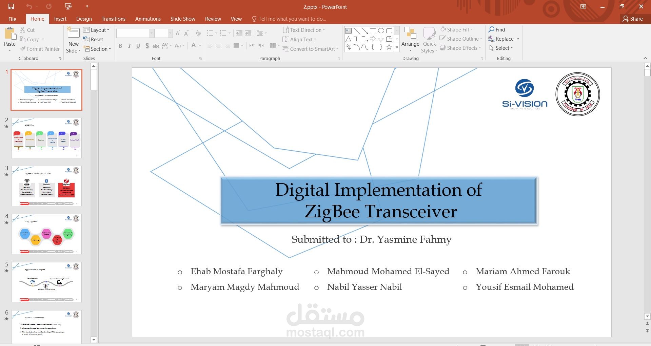Click Ribbon Display Options icon
The image size is (651, 346).
tap(583, 6)
